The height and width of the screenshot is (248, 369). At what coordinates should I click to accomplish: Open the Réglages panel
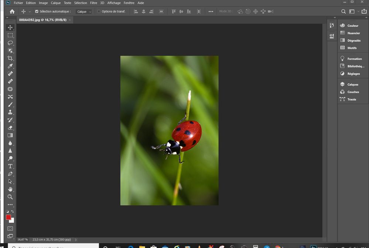tap(354, 73)
